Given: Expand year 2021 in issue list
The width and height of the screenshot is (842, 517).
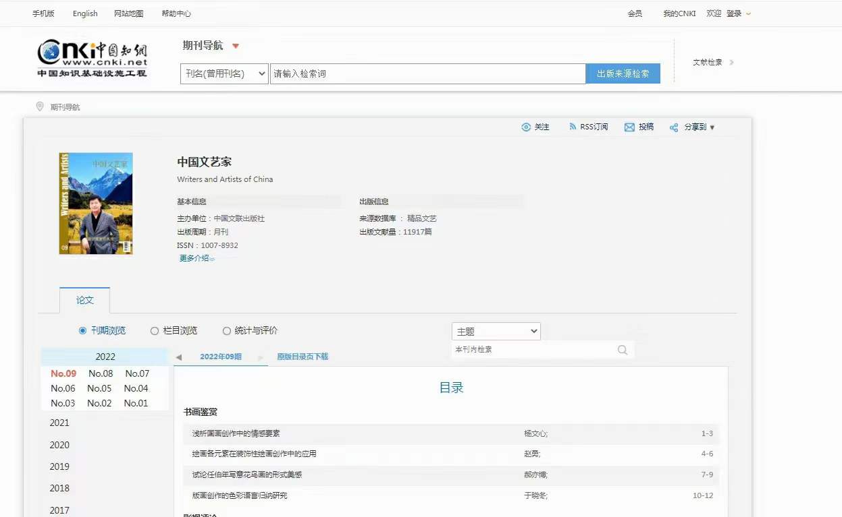Looking at the screenshot, I should click(59, 423).
